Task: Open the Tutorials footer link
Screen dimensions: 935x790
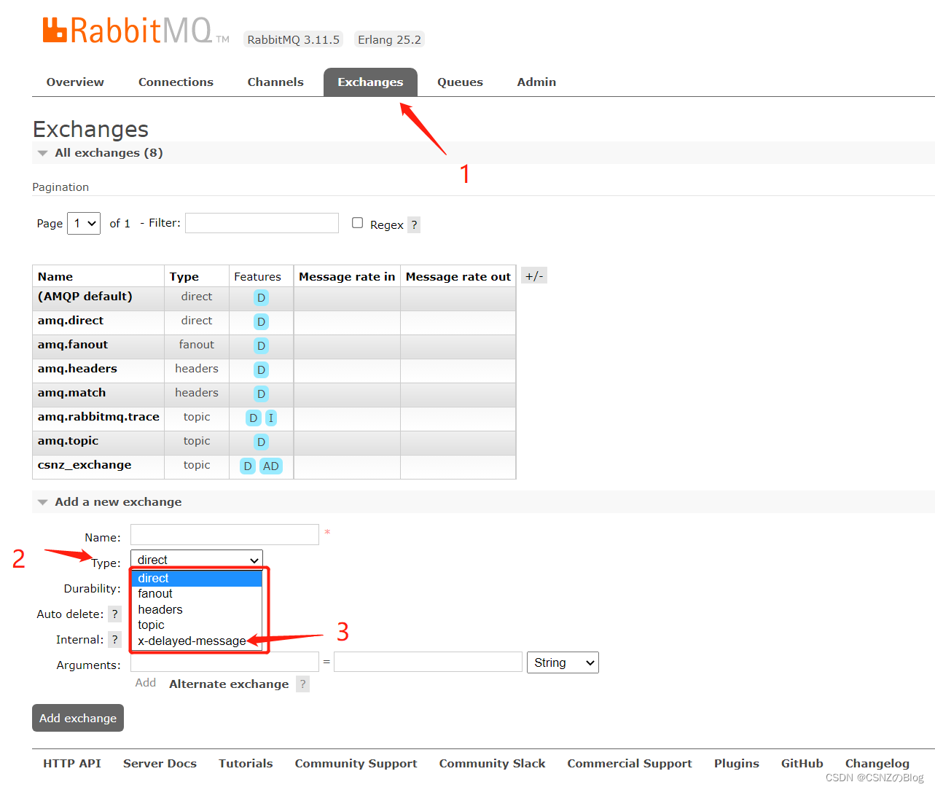Action: click(246, 763)
